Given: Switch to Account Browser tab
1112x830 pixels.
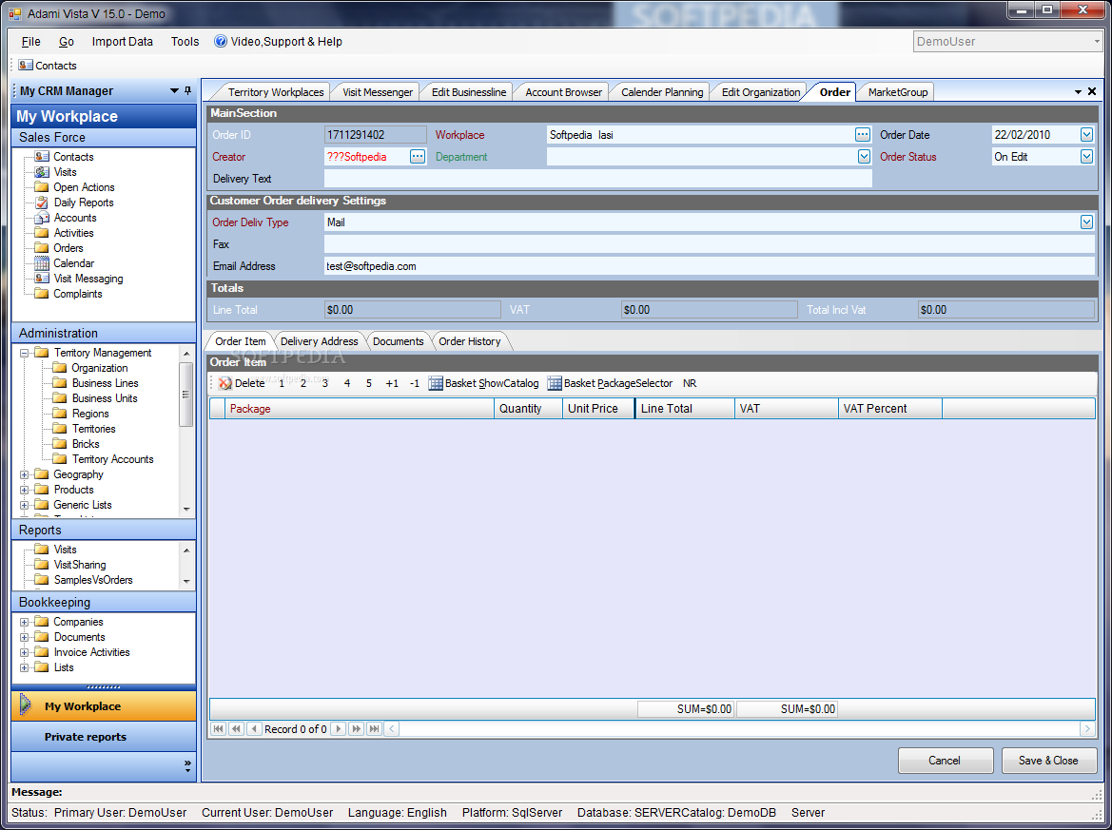Looking at the screenshot, I should tap(563, 92).
